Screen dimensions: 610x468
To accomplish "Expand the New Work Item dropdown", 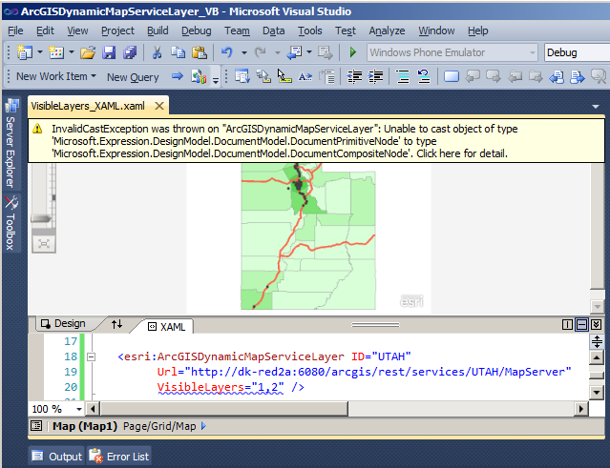I will coord(94,76).
